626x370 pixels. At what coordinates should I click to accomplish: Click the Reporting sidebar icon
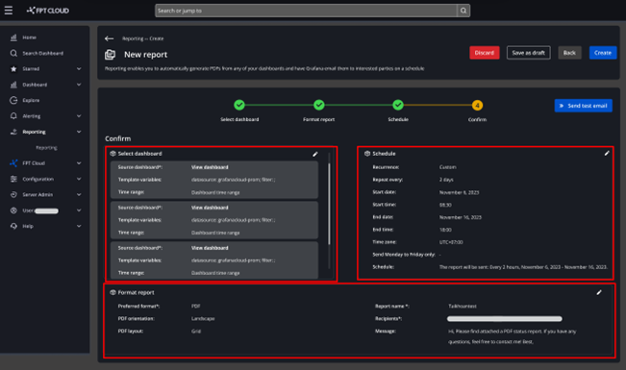coord(13,132)
